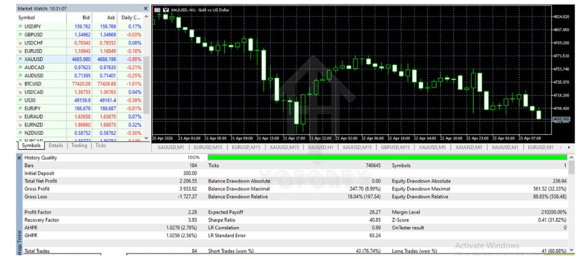
Task: Sort by the Daily Change column header
Action: [x=130, y=17]
